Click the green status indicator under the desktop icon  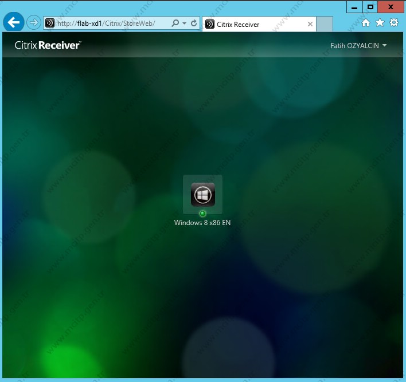click(x=203, y=214)
